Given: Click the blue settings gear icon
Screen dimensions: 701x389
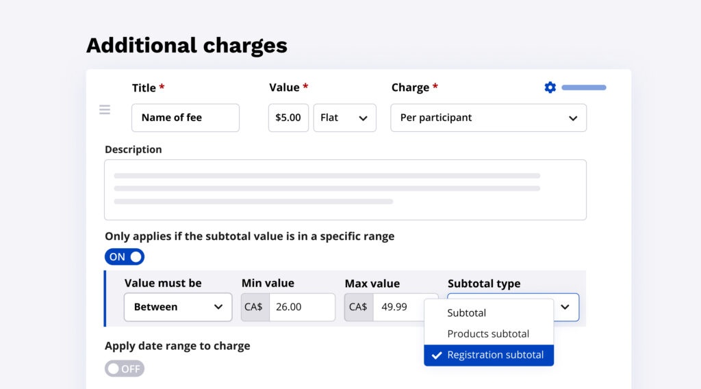Looking at the screenshot, I should (550, 88).
